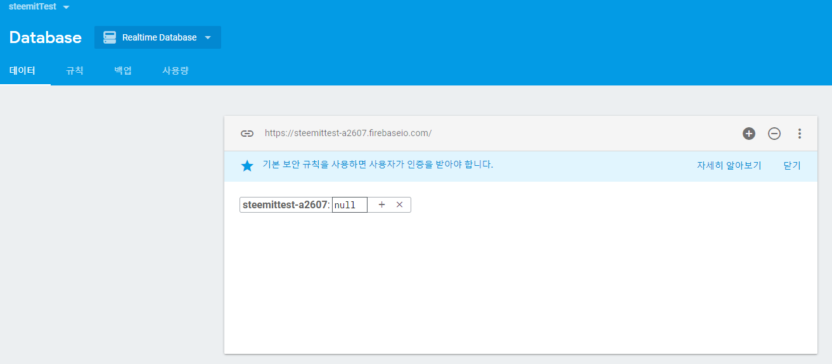The height and width of the screenshot is (364, 832).
Task: Expand all nodes with plus circle icon
Action: (749, 134)
